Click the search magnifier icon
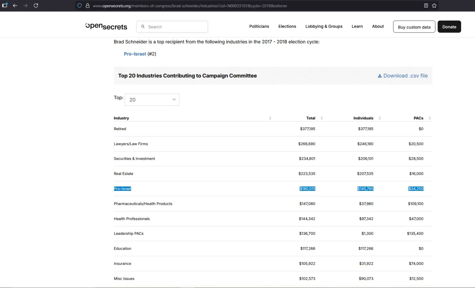This screenshot has height=288, width=475. click(x=143, y=27)
